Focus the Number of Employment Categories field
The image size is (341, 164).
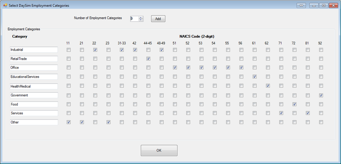[x=134, y=19]
